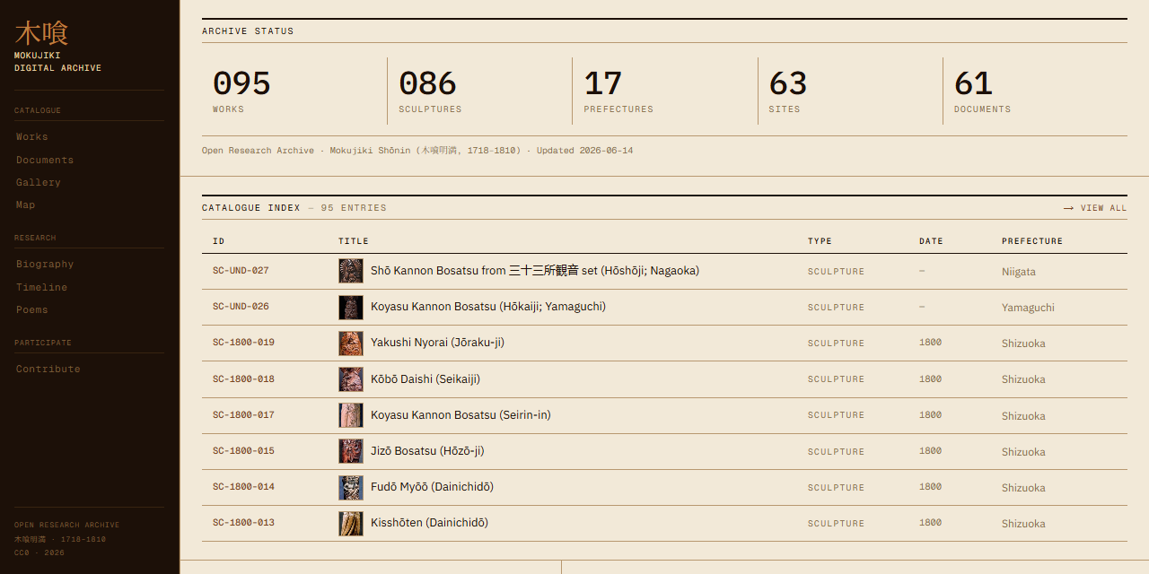Open the Timeline page
Viewport: 1149px width, 574px height.
[42, 287]
